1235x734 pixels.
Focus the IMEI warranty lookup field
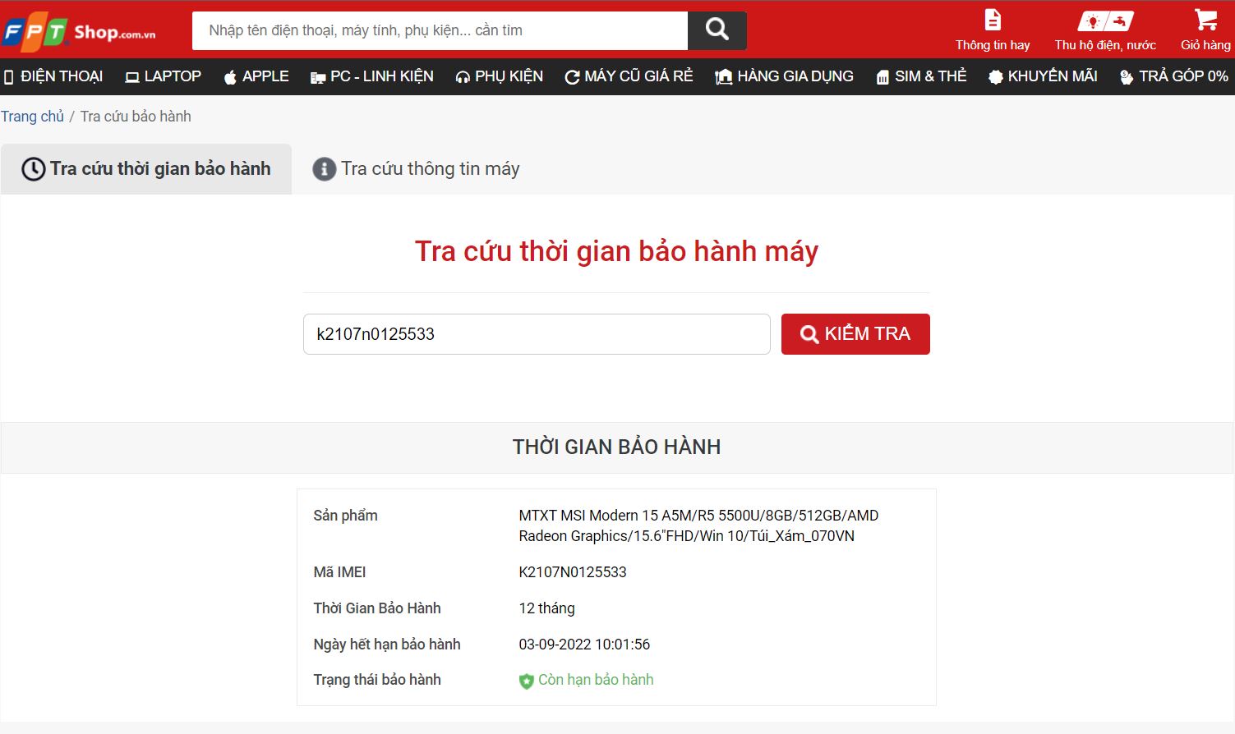click(x=536, y=334)
